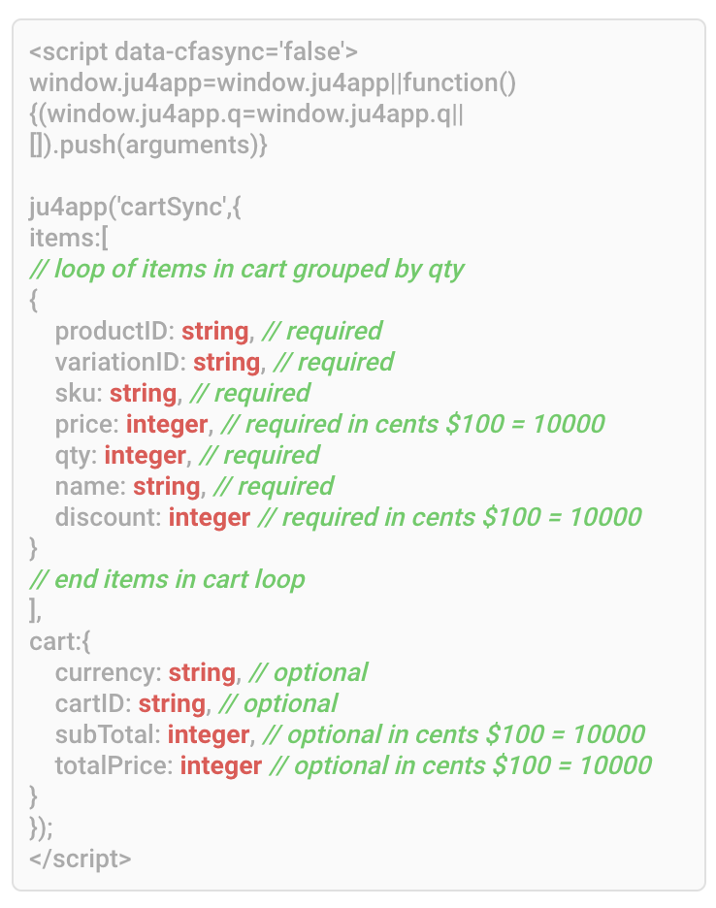Click the end items in cart comment
The width and height of the screenshot is (716, 908).
point(167,579)
